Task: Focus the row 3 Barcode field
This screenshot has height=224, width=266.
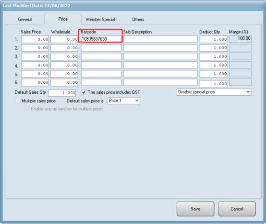Action: [x=101, y=56]
